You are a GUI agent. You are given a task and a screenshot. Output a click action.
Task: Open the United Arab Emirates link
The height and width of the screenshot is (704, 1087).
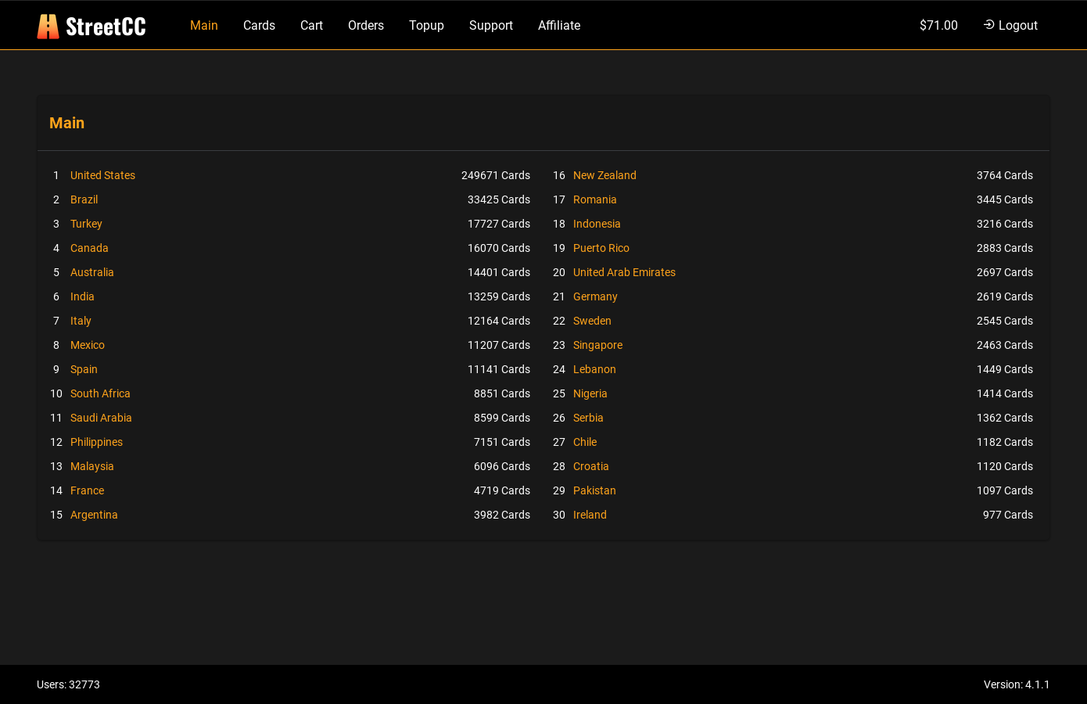(x=624, y=272)
